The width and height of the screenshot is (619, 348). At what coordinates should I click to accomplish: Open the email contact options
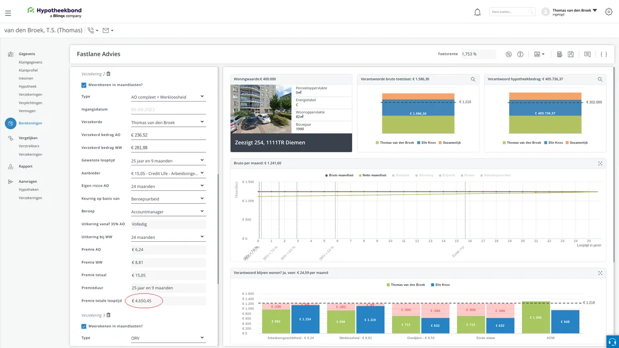pyautogui.click(x=108, y=30)
